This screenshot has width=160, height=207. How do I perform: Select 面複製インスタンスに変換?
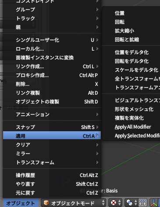coord(52,58)
